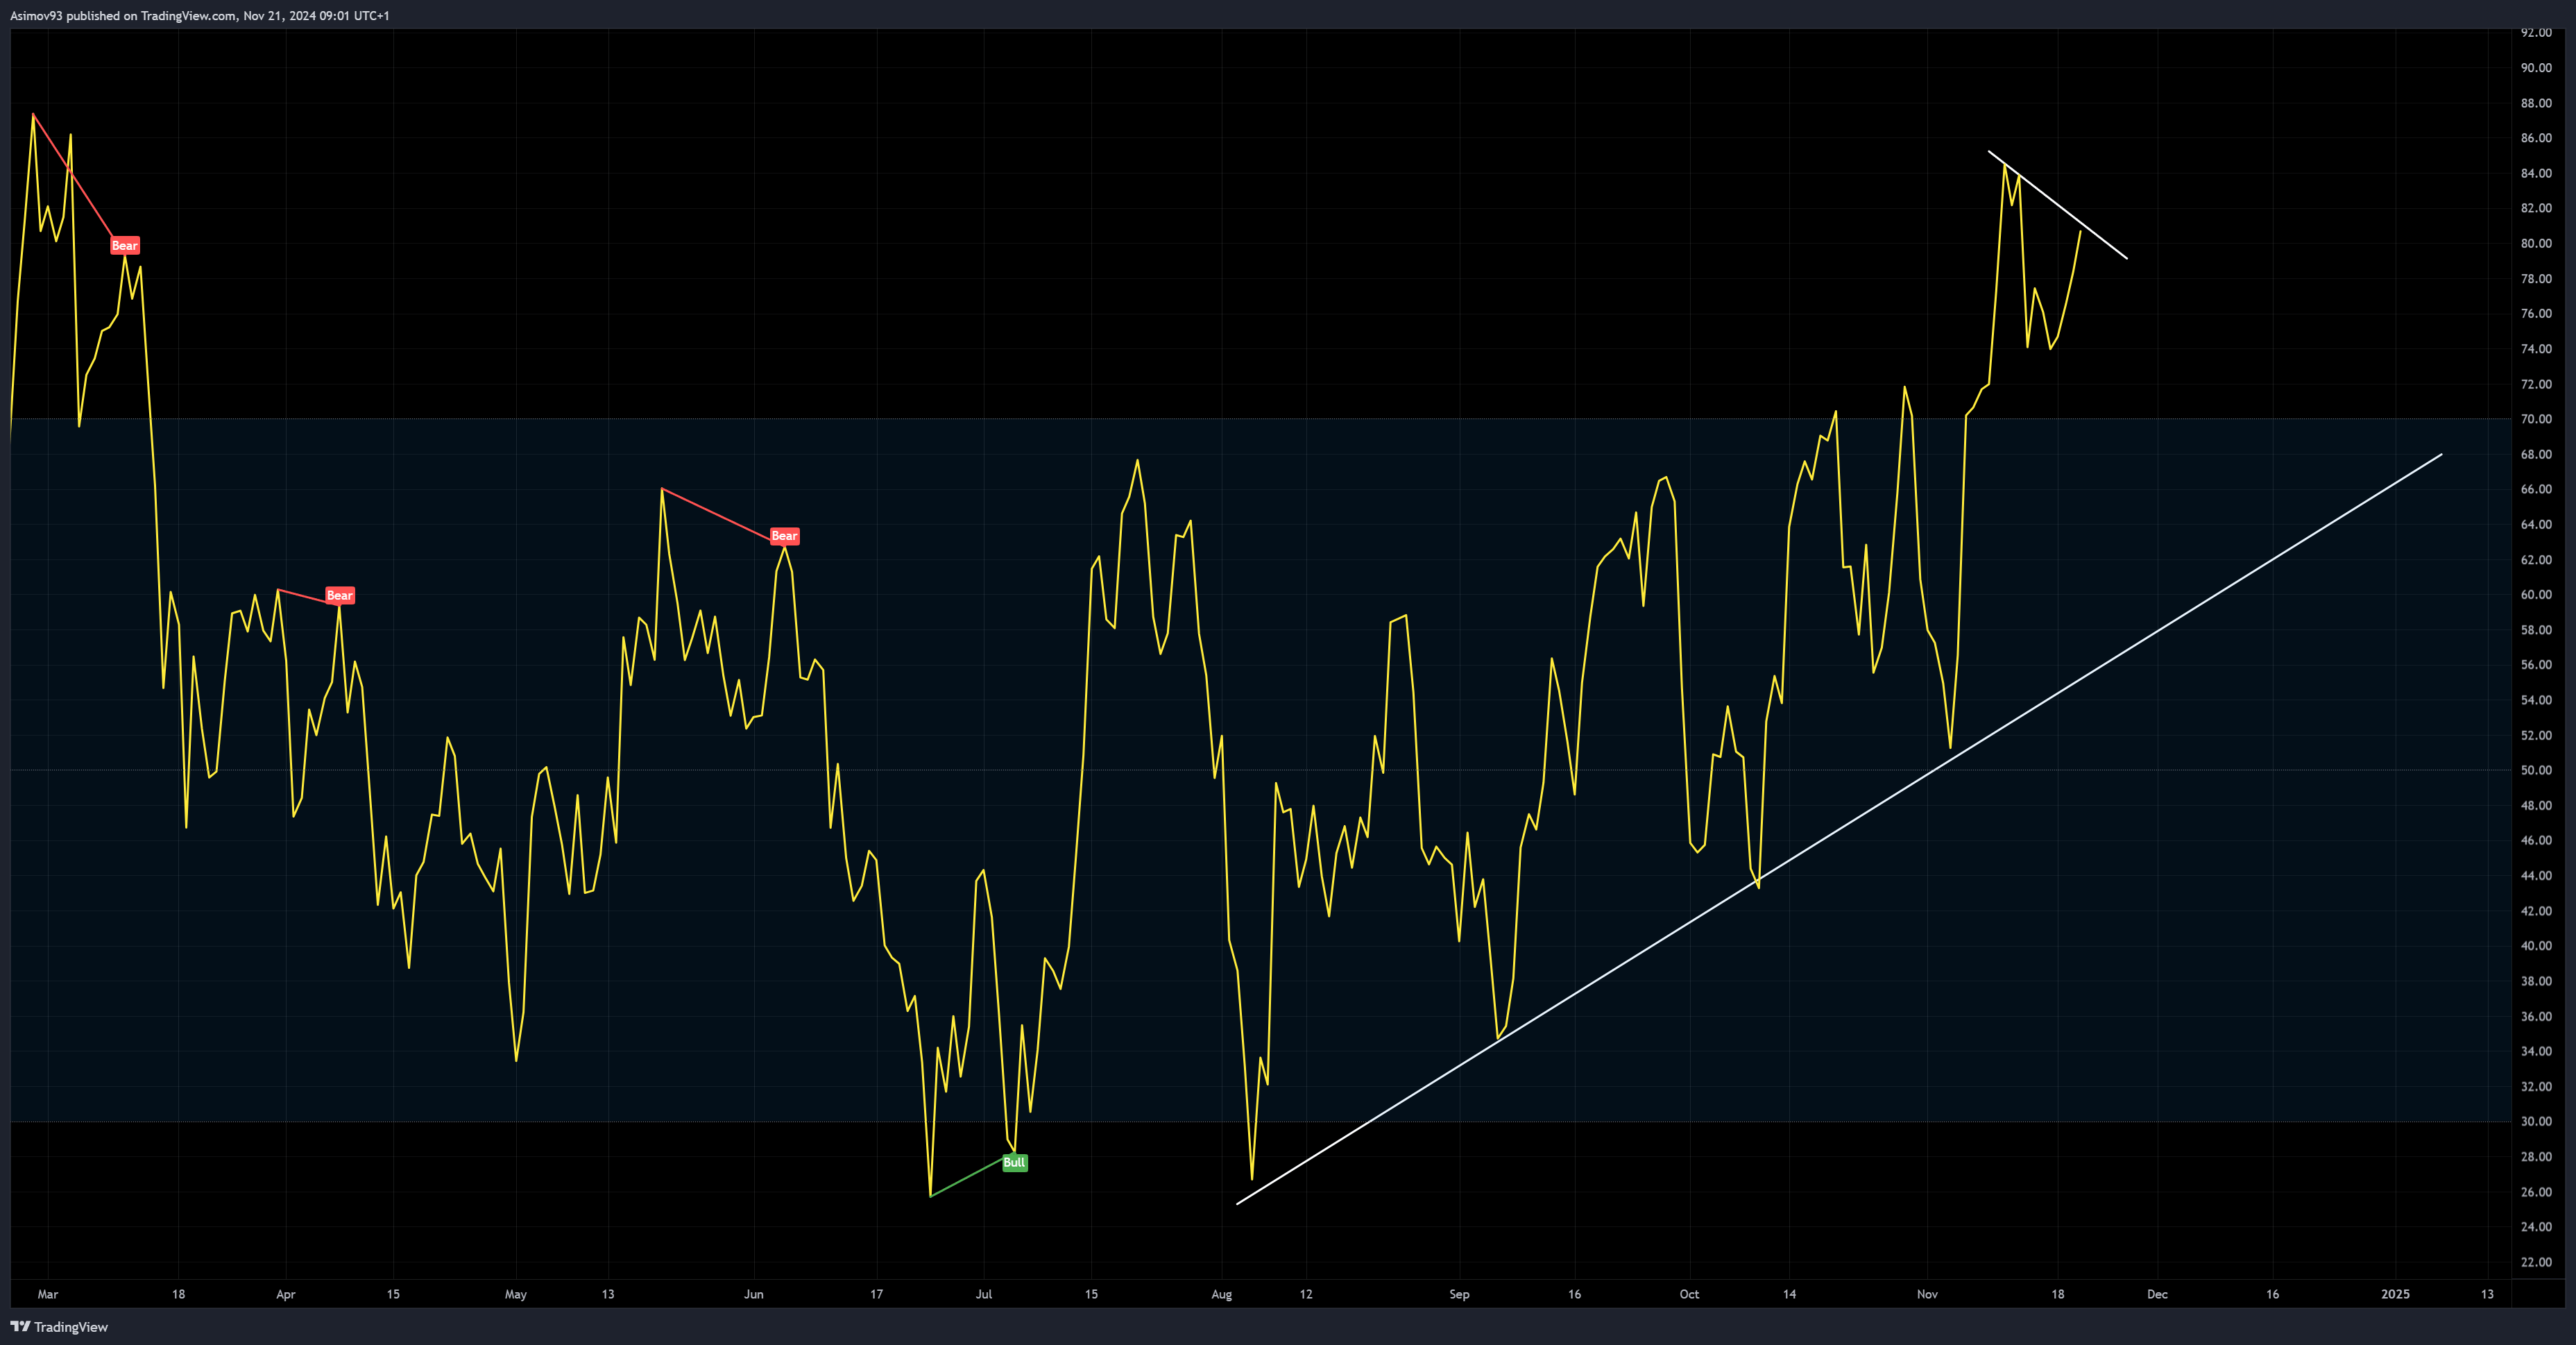Click the Mar label on time axis

pos(48,1294)
